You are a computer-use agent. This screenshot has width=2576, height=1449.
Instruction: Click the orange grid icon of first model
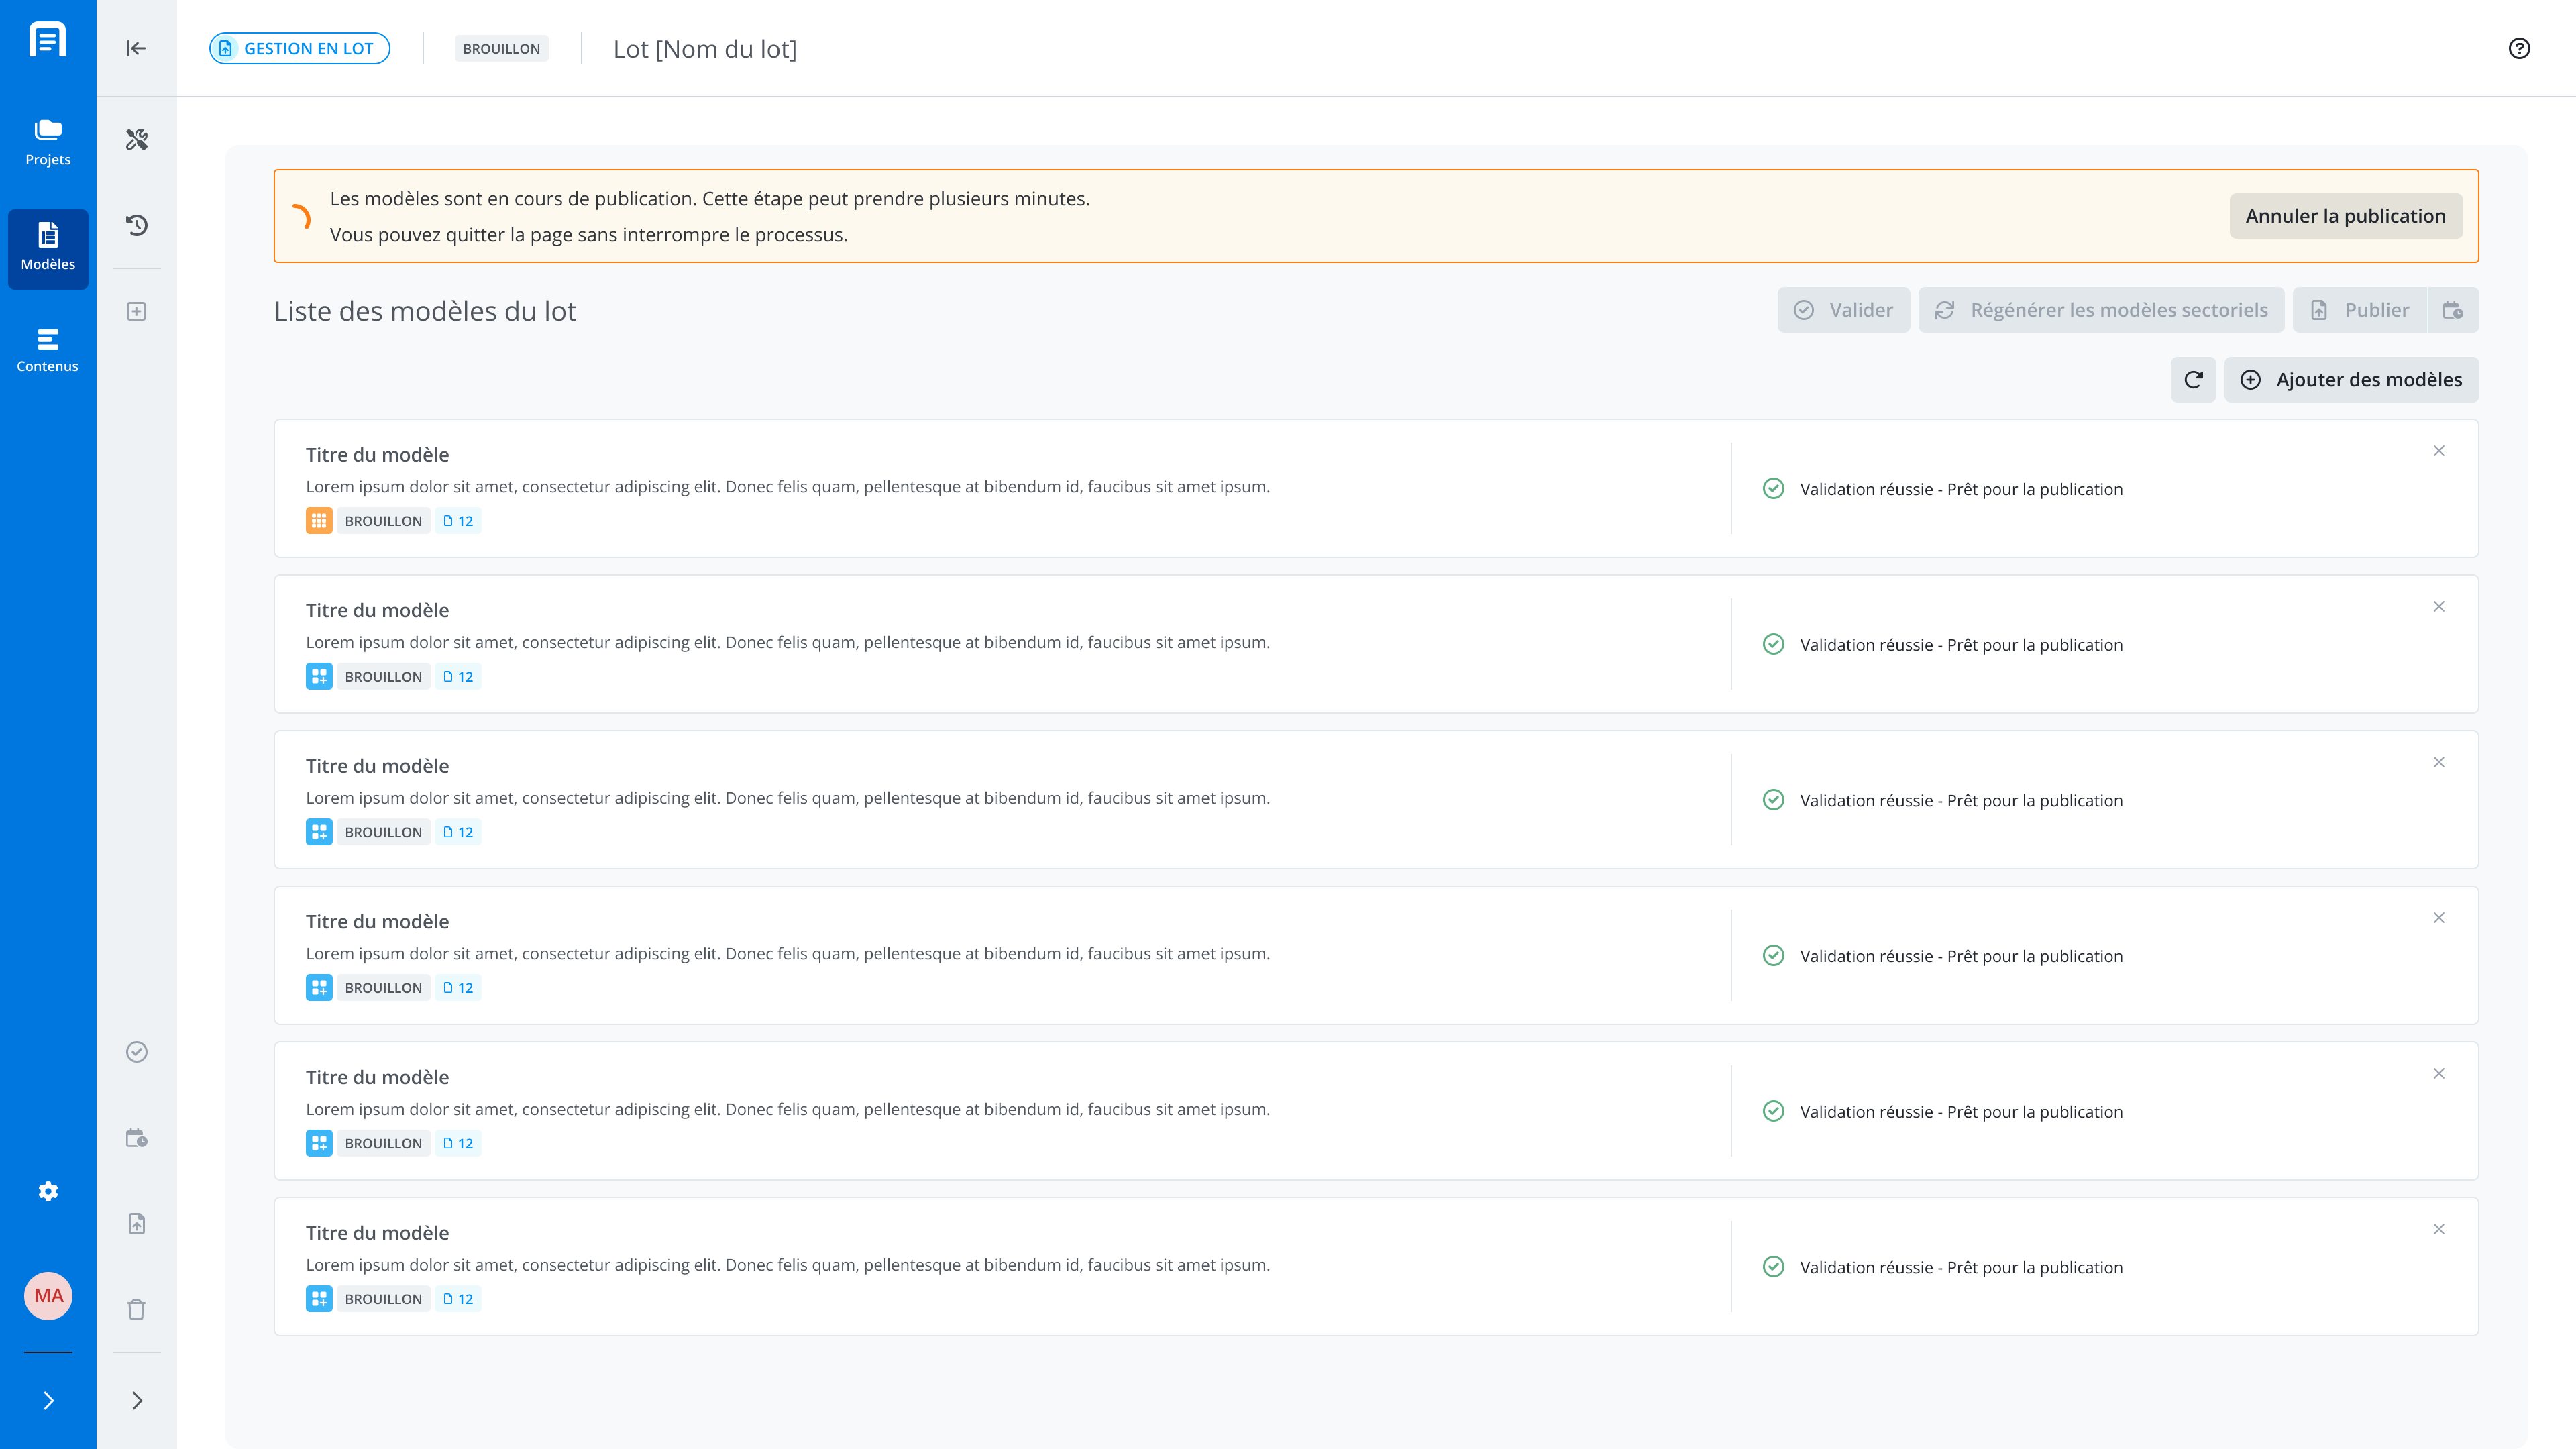[x=319, y=521]
